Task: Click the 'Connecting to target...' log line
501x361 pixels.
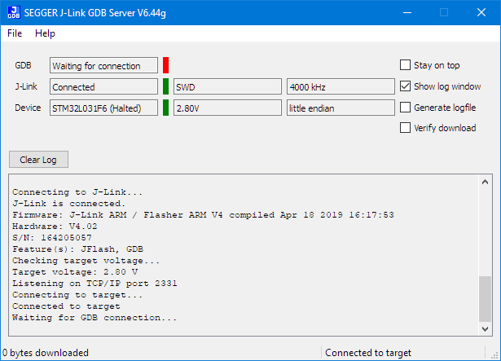Action: (77, 295)
